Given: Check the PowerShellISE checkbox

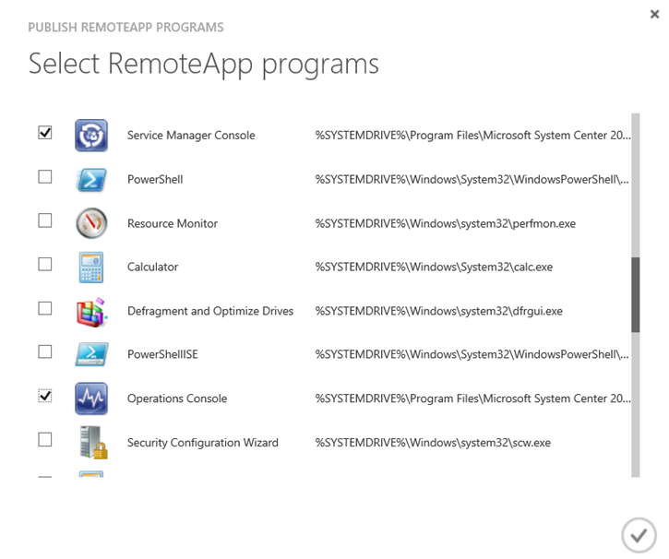Looking at the screenshot, I should click(x=45, y=351).
